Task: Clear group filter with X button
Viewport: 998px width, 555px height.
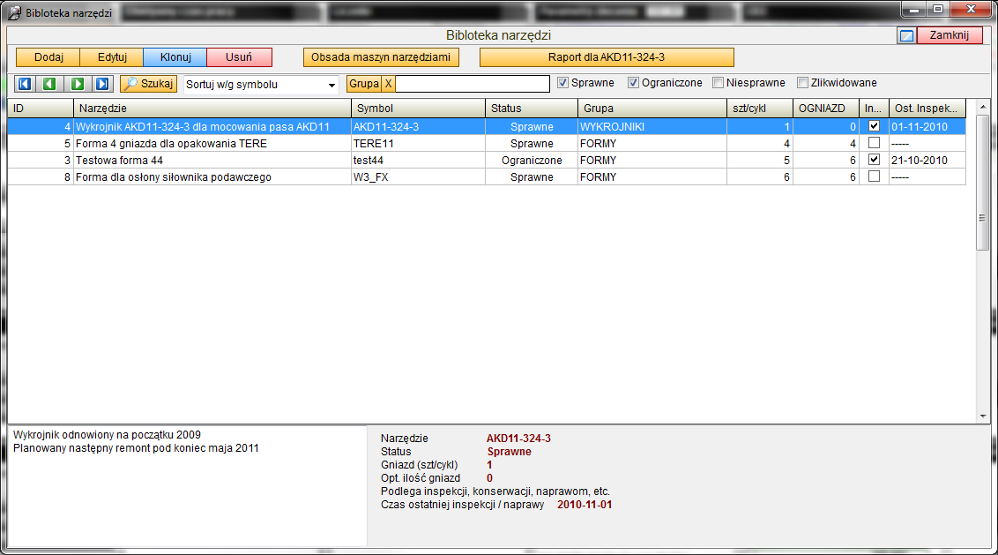Action: pyautogui.click(x=388, y=84)
